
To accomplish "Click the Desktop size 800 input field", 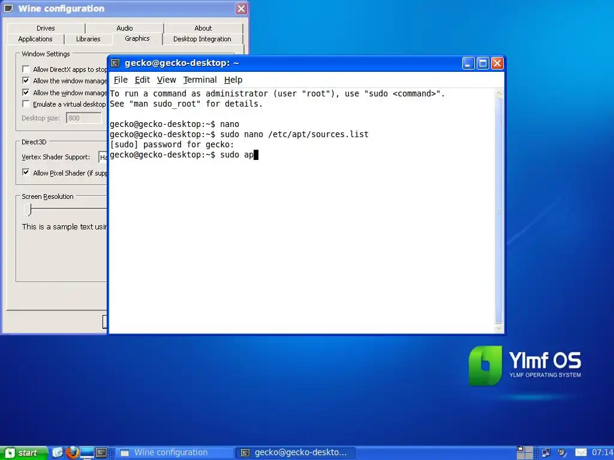I will click(83, 118).
